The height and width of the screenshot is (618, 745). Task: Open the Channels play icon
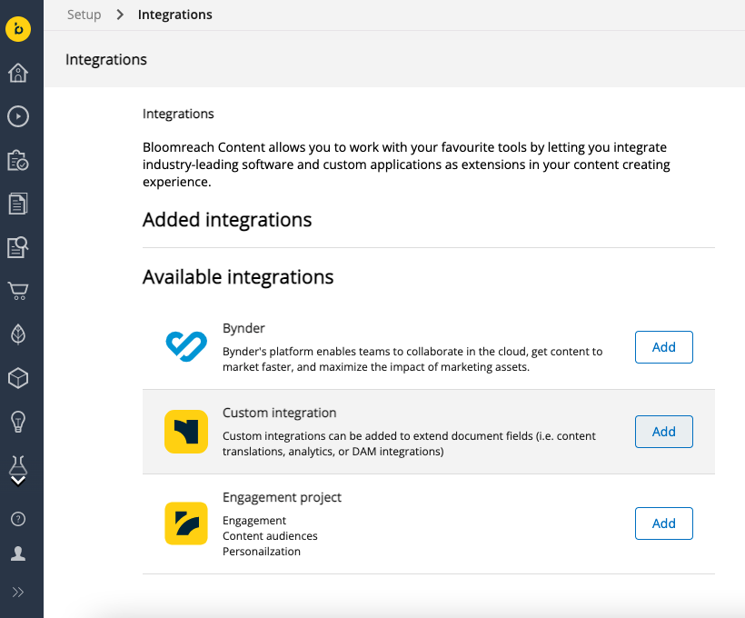[x=20, y=116]
